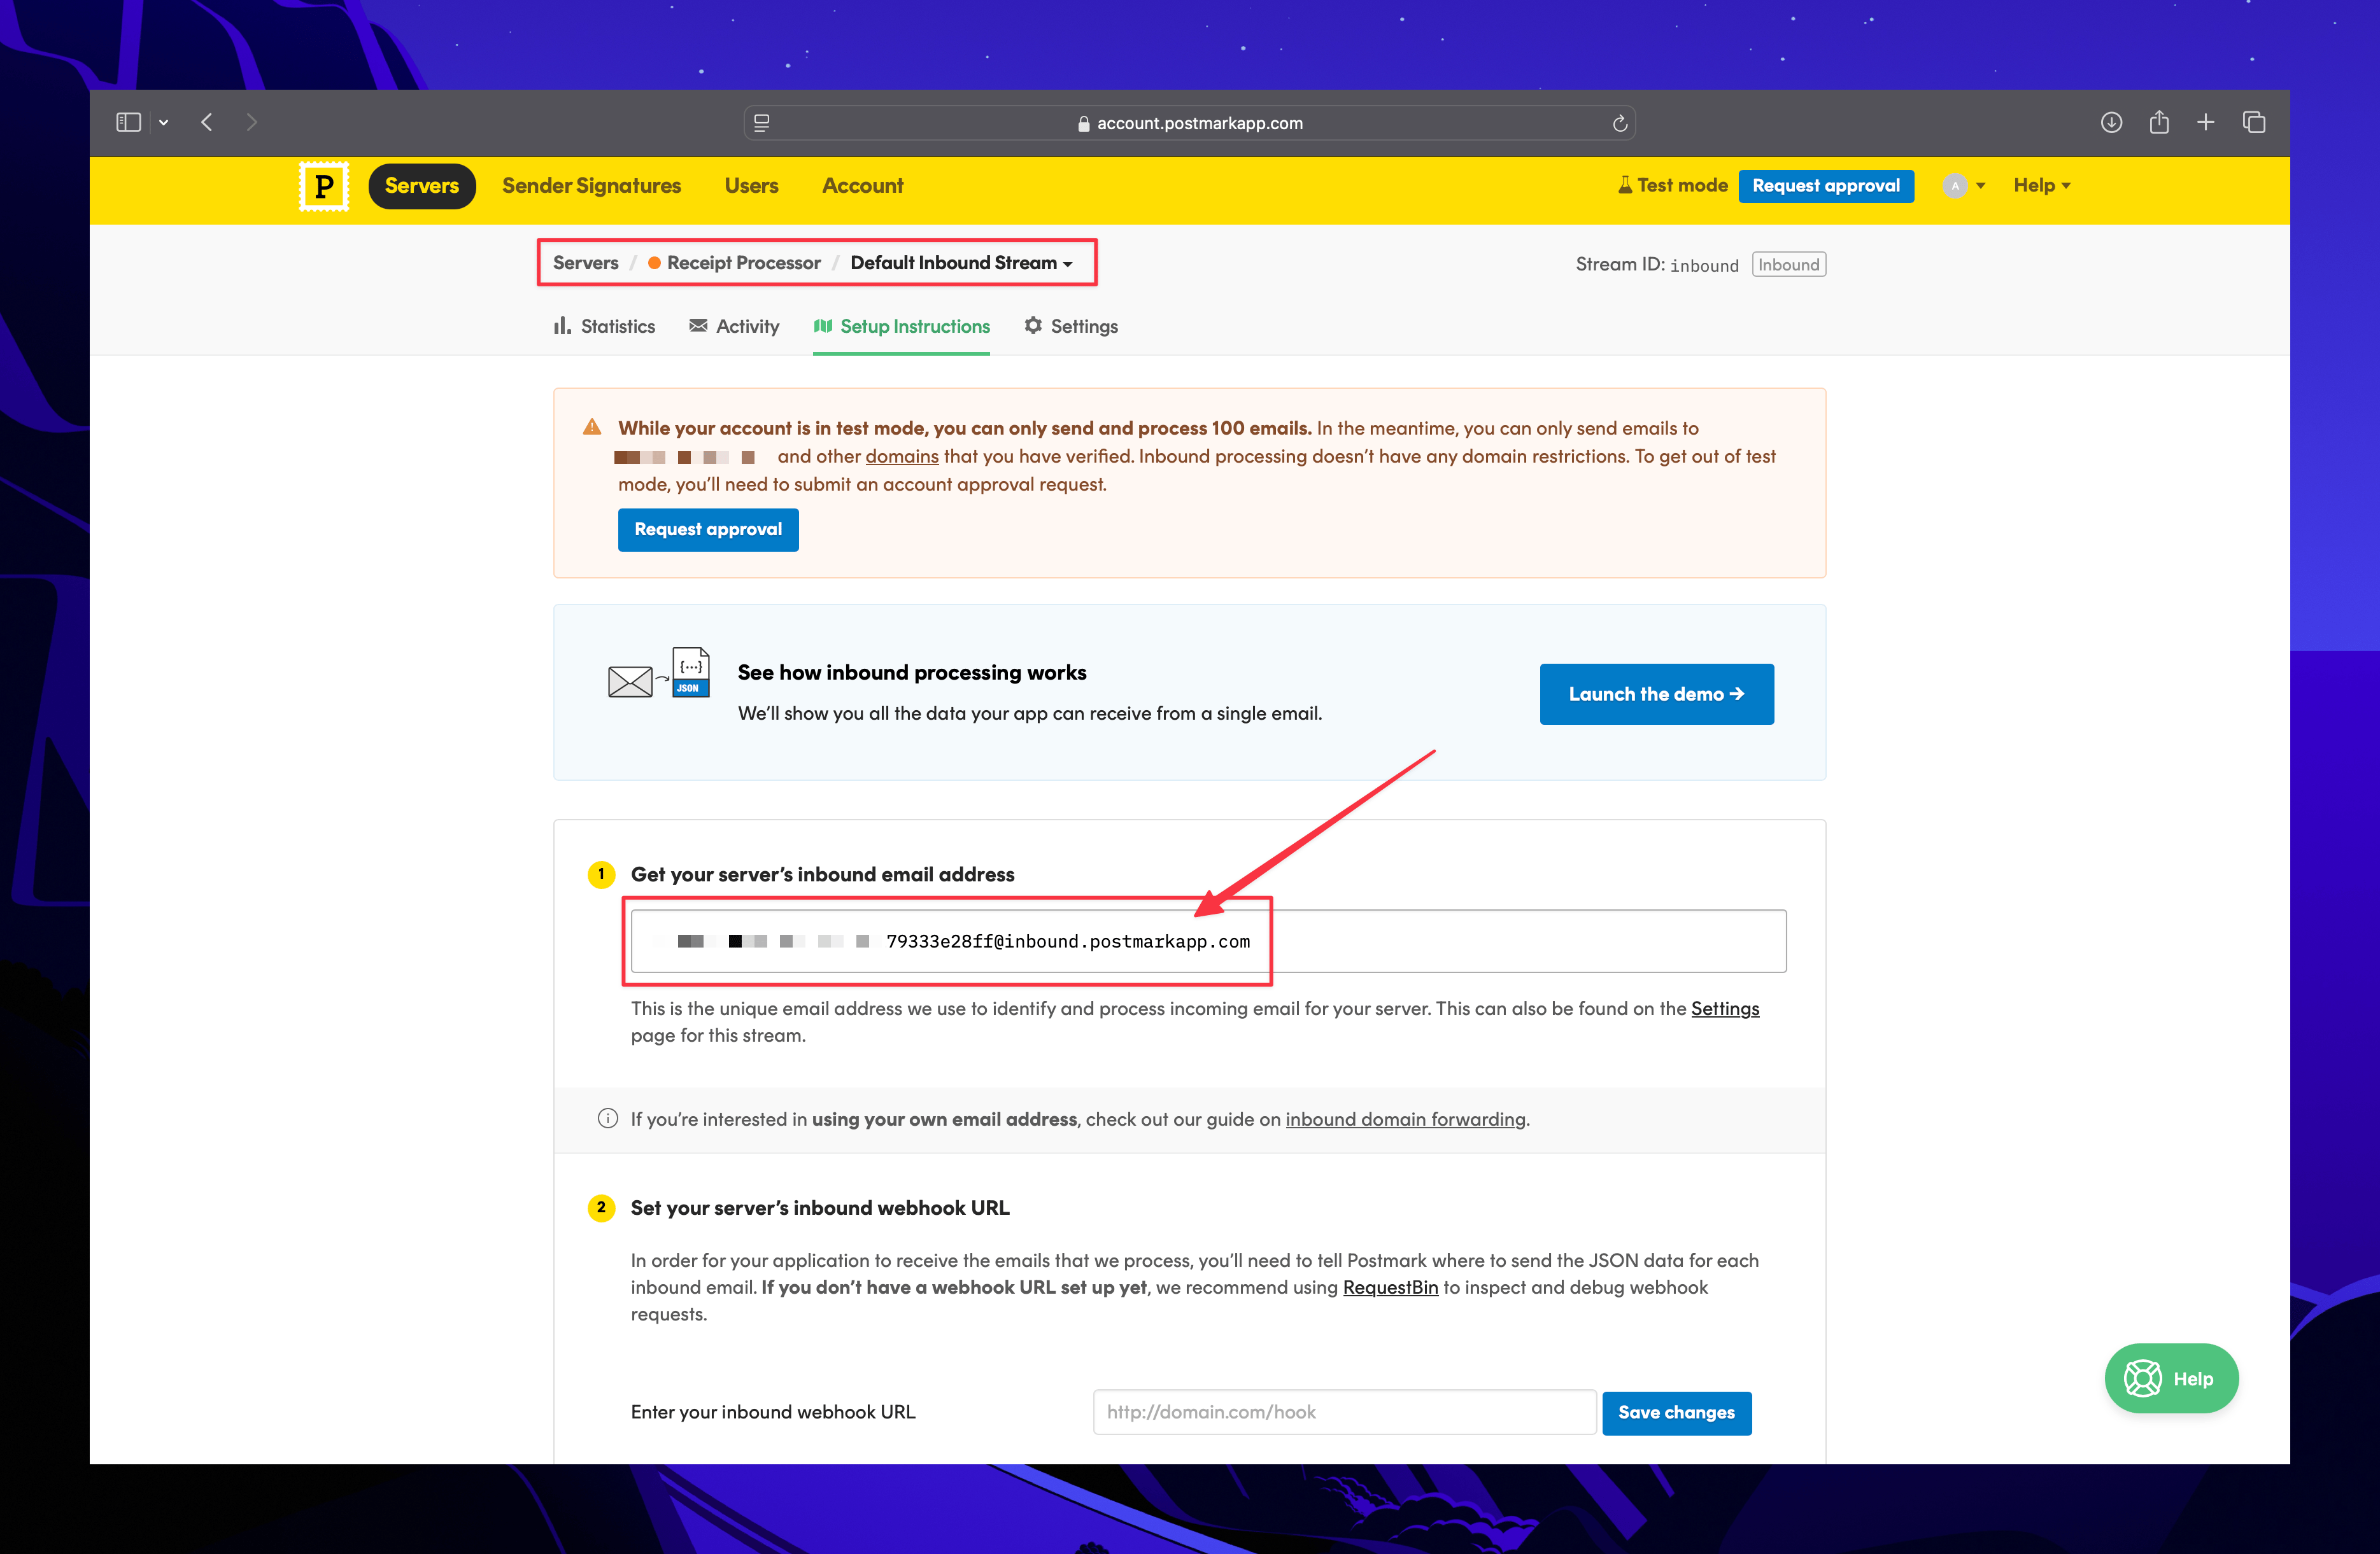Click the account.postmarkapp.com address field

coord(1189,123)
